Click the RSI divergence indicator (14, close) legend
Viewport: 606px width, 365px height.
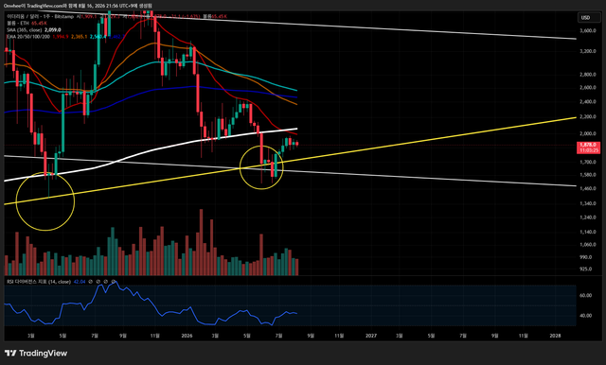coord(39,282)
